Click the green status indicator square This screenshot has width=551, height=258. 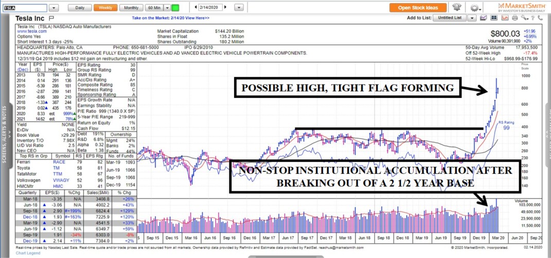point(175,8)
